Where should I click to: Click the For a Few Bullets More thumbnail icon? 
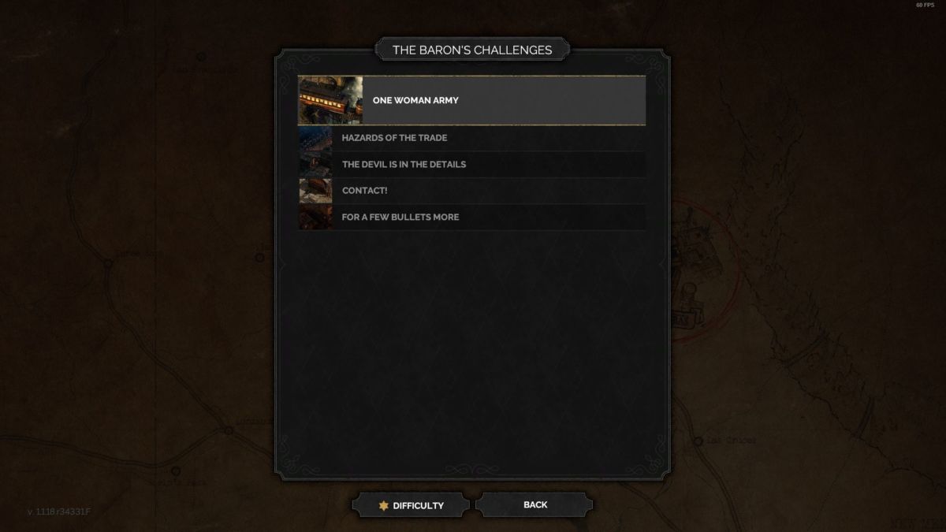pos(315,217)
